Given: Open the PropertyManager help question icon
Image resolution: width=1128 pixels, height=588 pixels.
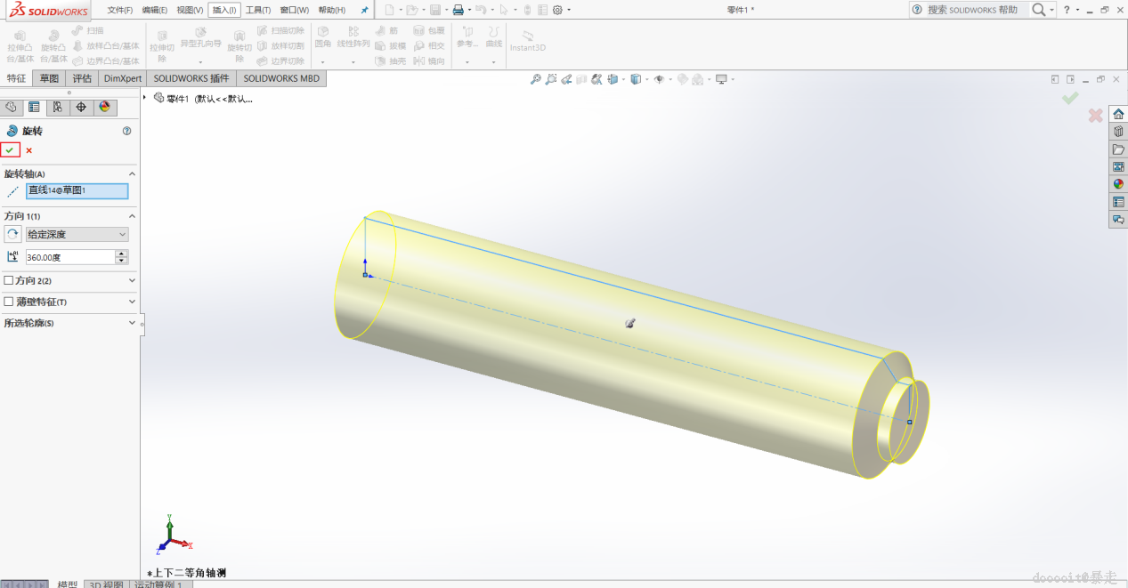Looking at the screenshot, I should 126,131.
